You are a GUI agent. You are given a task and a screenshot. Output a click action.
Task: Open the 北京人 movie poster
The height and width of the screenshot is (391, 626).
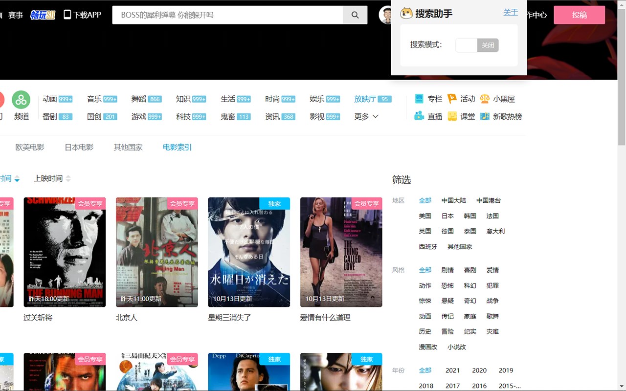[x=157, y=252]
